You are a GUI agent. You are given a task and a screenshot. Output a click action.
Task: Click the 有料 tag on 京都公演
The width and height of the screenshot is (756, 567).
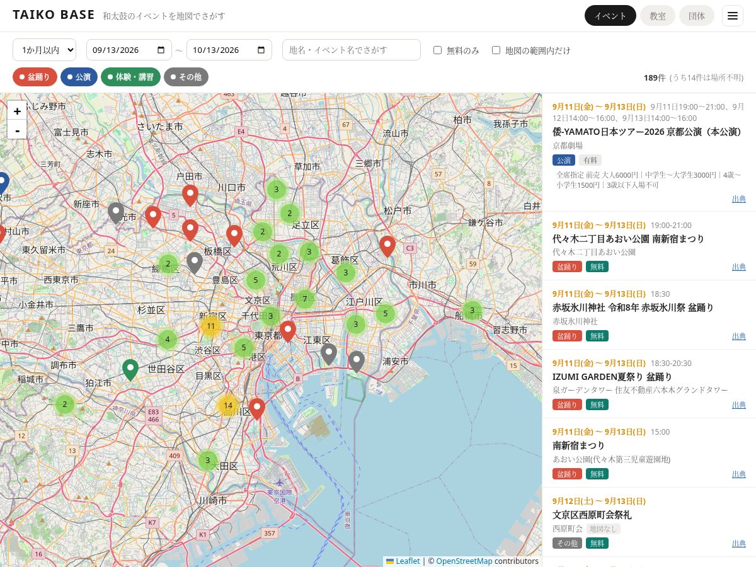590,160
